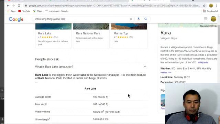Open the Maps bookmark
This screenshot has height=124, width=220.
[37, 11]
